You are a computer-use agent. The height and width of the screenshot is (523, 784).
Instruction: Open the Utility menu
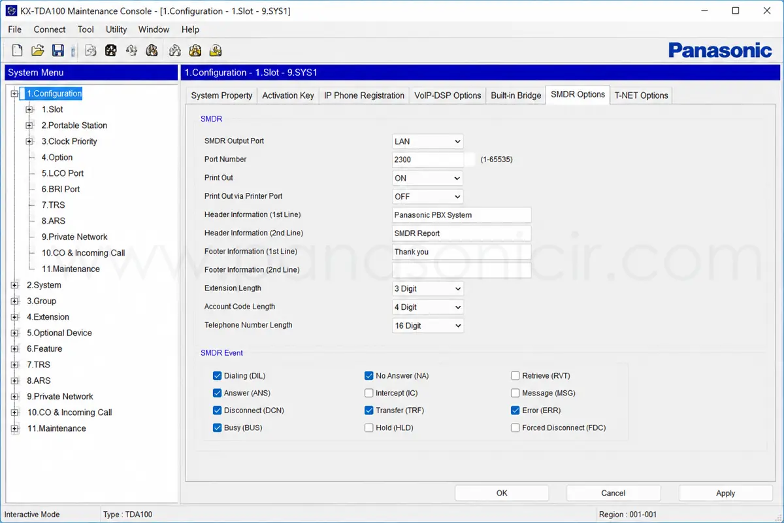point(116,29)
